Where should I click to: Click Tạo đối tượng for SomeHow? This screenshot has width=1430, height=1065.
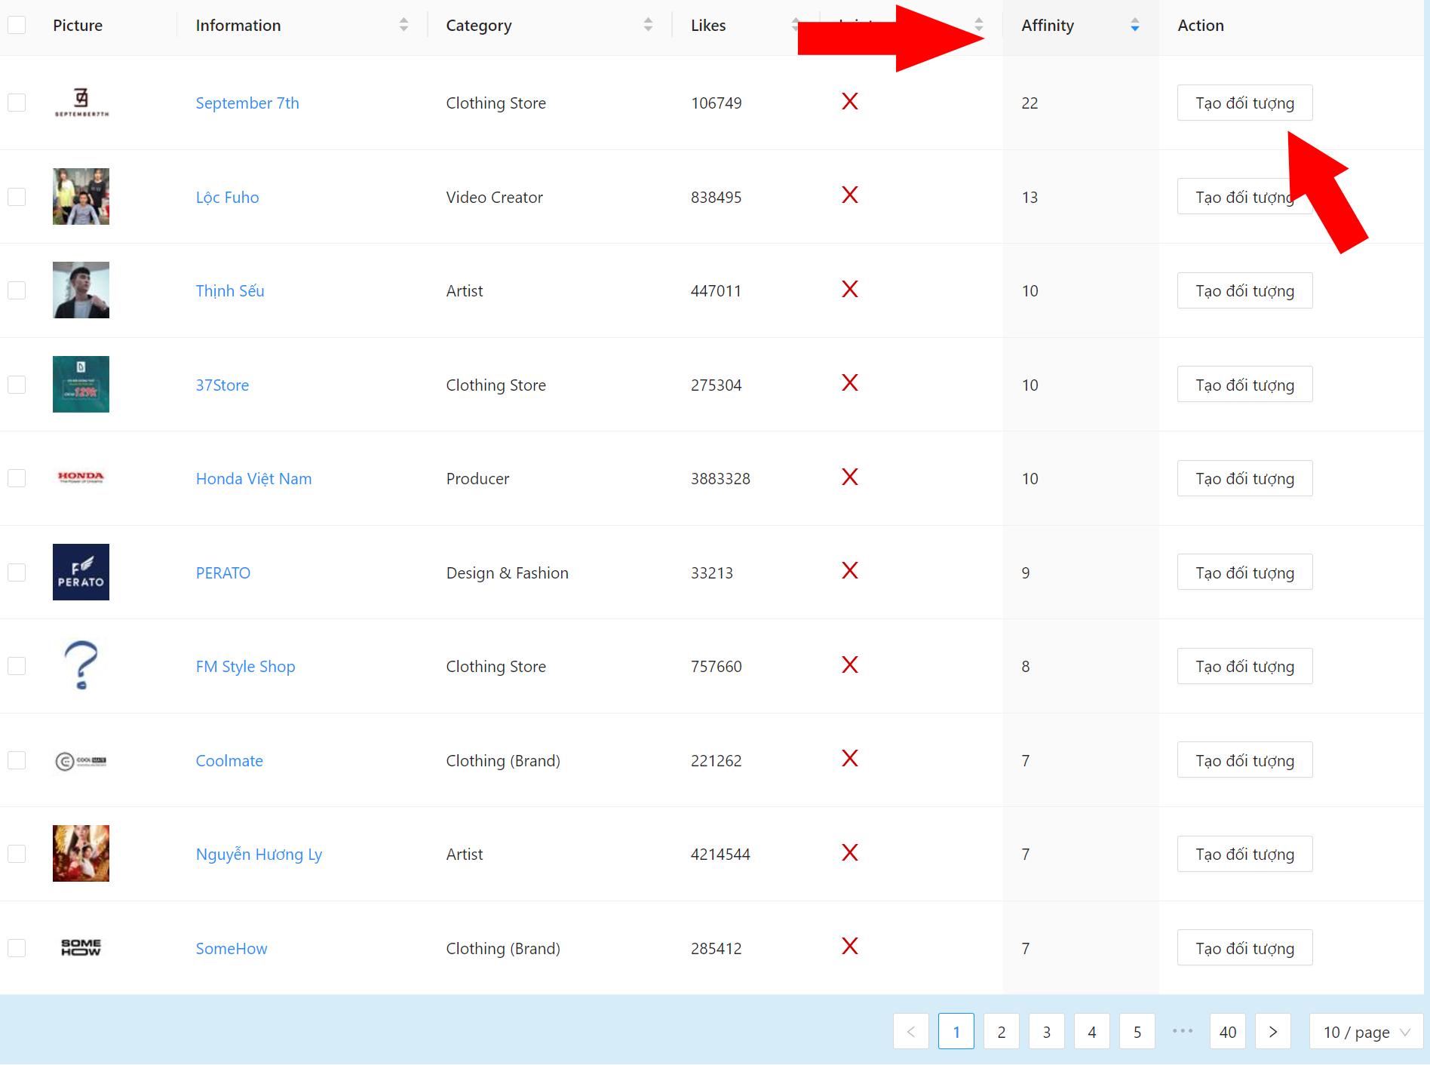pyautogui.click(x=1244, y=948)
